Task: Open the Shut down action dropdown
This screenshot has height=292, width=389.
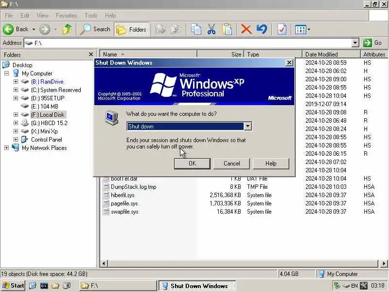Action: pyautogui.click(x=248, y=127)
